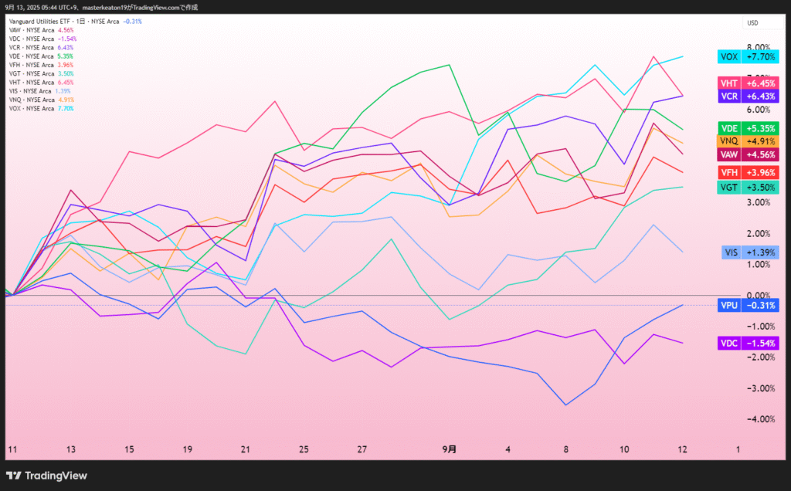Click the VIS · NYSE Arca legend row
Screen dimensions: 791x491
pyautogui.click(x=40, y=91)
